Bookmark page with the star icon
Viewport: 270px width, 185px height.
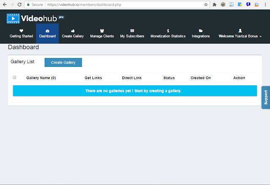point(206,5)
